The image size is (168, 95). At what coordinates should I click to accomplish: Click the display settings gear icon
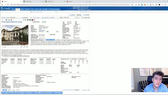click(x=89, y=17)
